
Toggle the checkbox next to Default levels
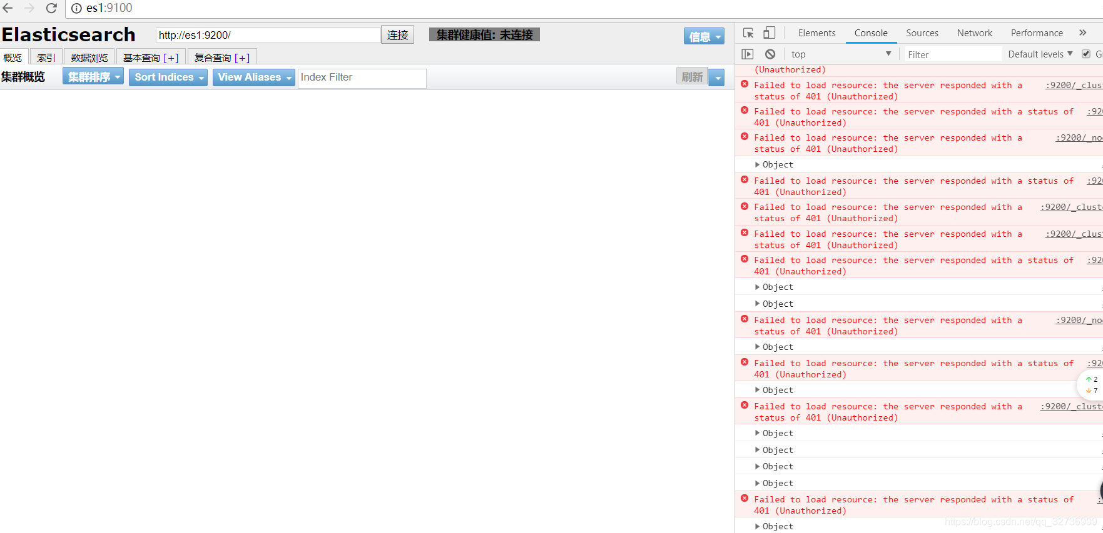(x=1086, y=54)
